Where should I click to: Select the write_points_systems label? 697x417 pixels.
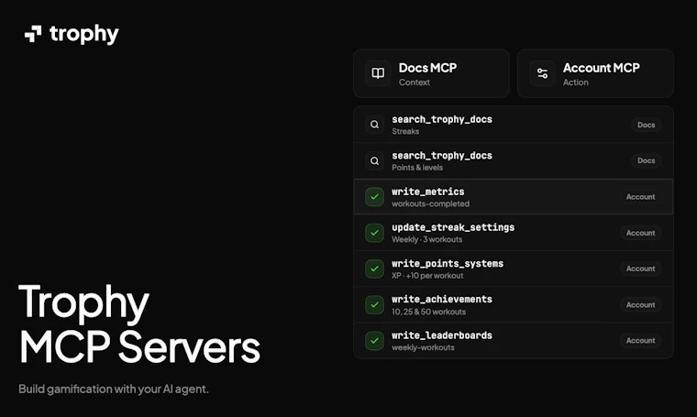click(x=448, y=263)
